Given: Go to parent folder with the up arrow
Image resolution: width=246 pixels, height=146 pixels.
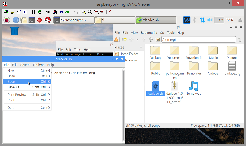Looking at the screenshot, I should click(x=150, y=39).
